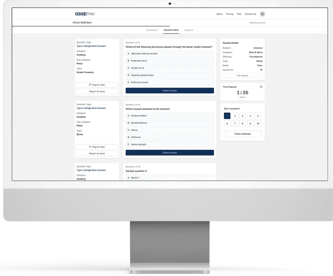Flag question 2 for later

click(x=97, y=147)
